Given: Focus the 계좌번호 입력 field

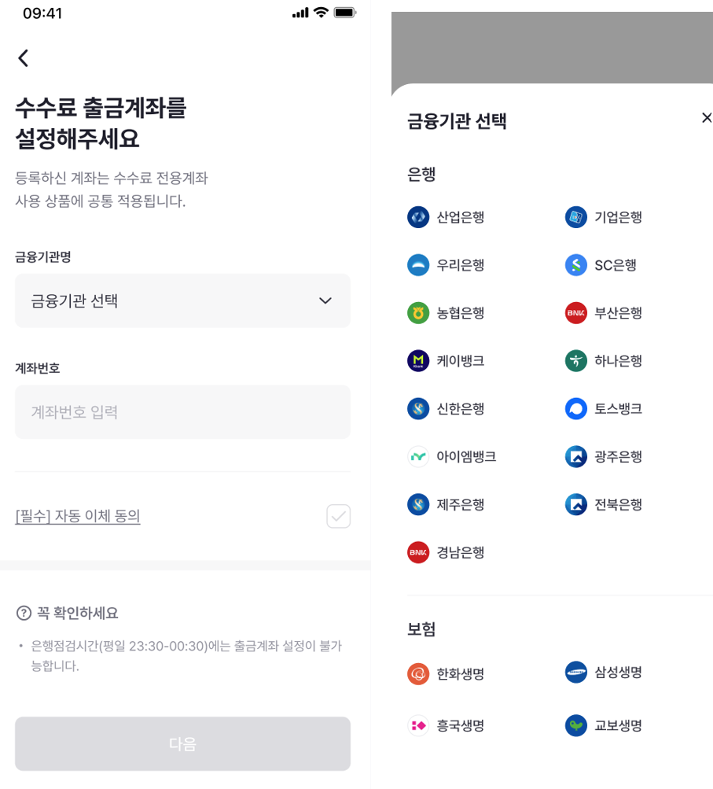Looking at the screenshot, I should [182, 412].
